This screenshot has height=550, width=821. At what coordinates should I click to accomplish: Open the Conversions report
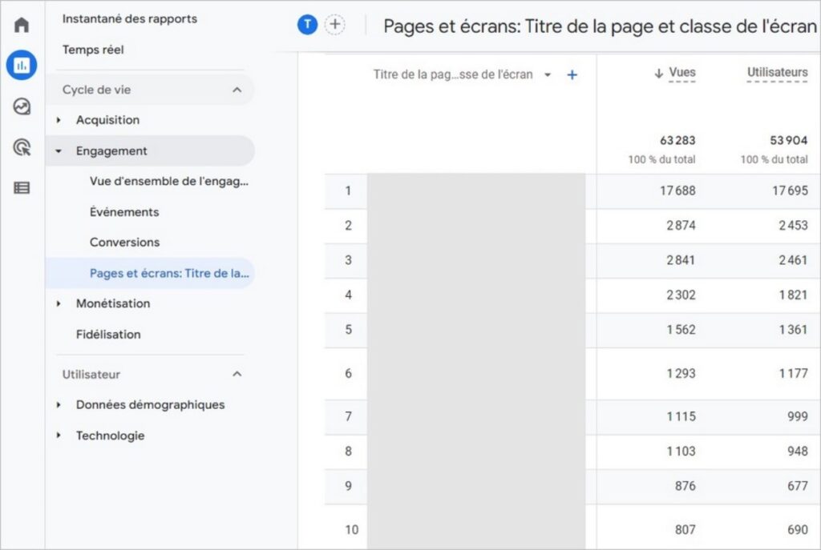(124, 242)
